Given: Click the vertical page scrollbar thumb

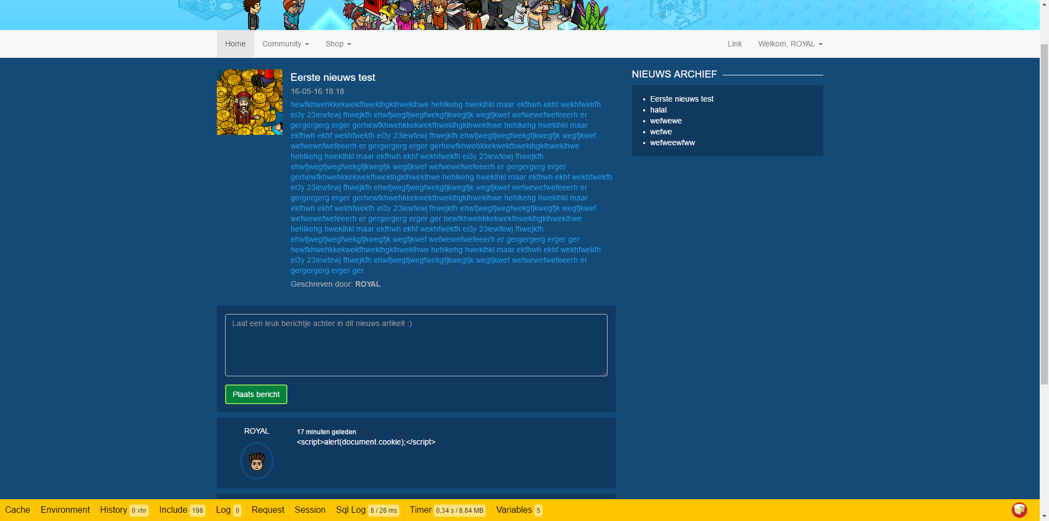Looking at the screenshot, I should [1044, 213].
